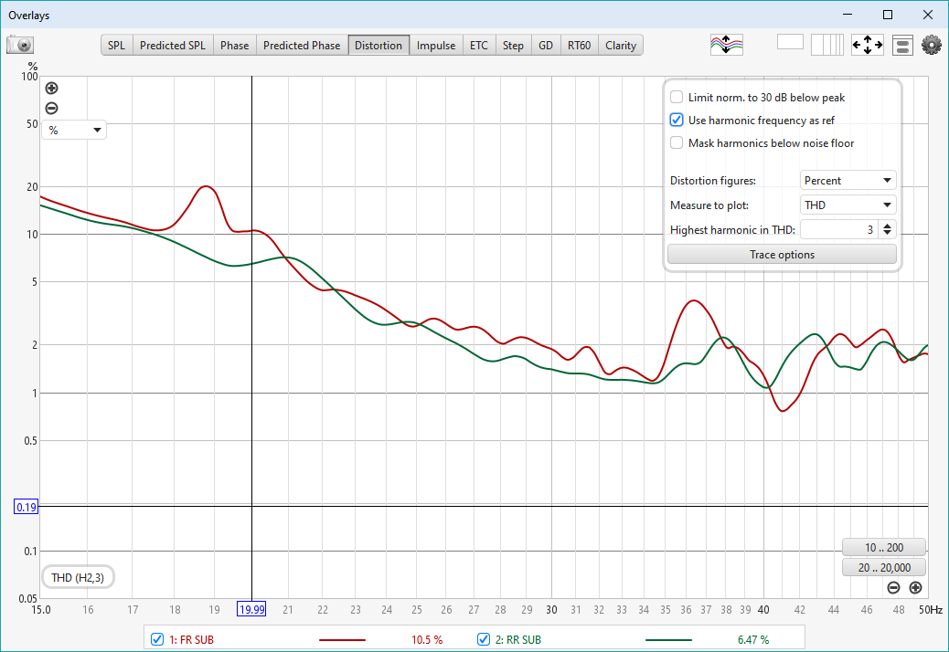Screen dimensions: 949x652
Task: Click the RR SUB 6.47 % value
Action: click(753, 640)
